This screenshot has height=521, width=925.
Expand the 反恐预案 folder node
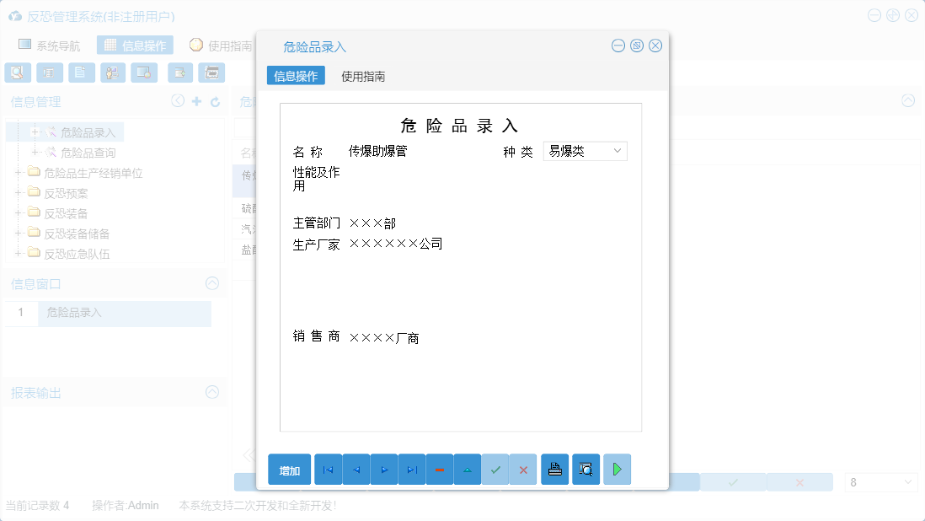click(19, 192)
